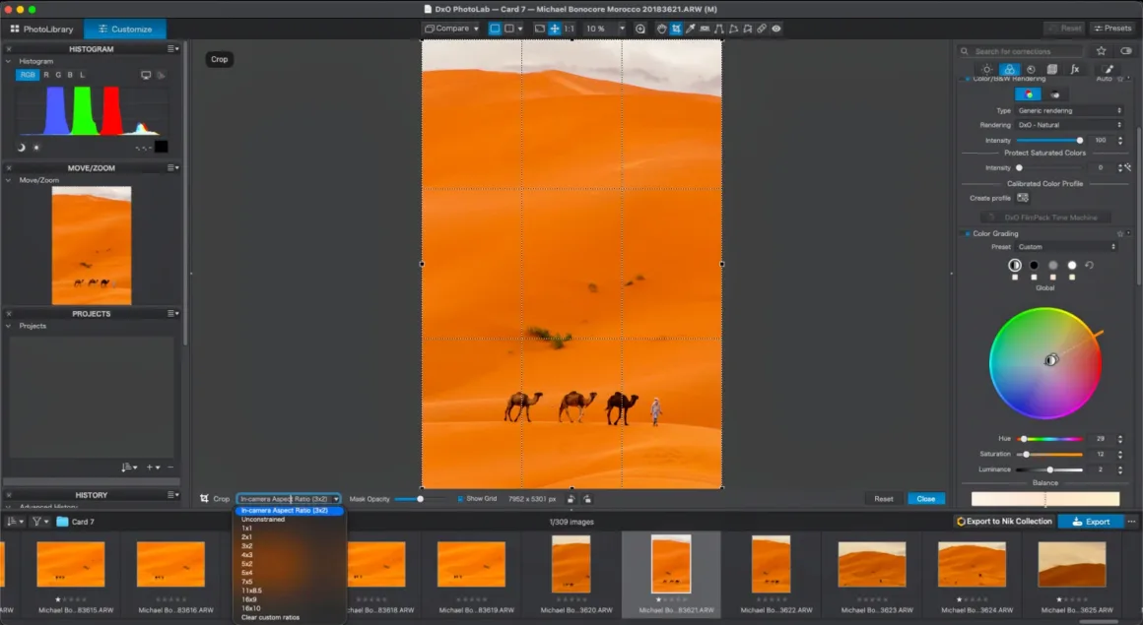The image size is (1143, 625).
Task: Select Midtones color grading dot
Action: click(x=1052, y=265)
